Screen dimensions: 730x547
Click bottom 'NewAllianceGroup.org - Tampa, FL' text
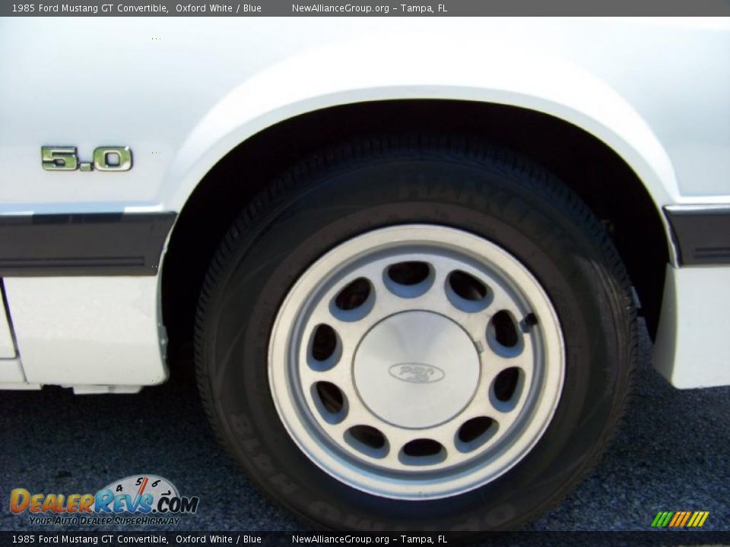click(370, 539)
